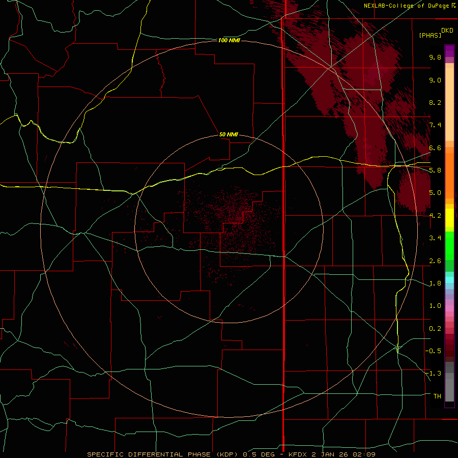Screen dimensions: 458x458
Task: Click the "TH" threshold label on the scale
Action: click(x=437, y=396)
